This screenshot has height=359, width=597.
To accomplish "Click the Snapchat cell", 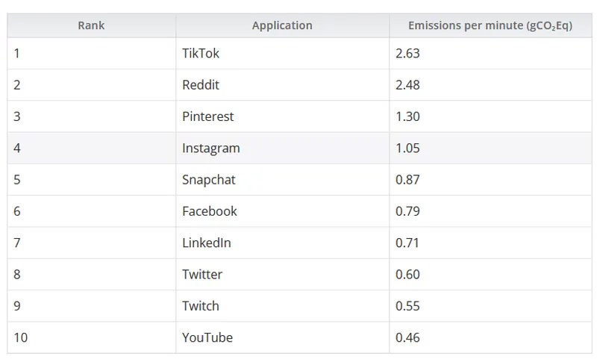I will [x=209, y=180].
